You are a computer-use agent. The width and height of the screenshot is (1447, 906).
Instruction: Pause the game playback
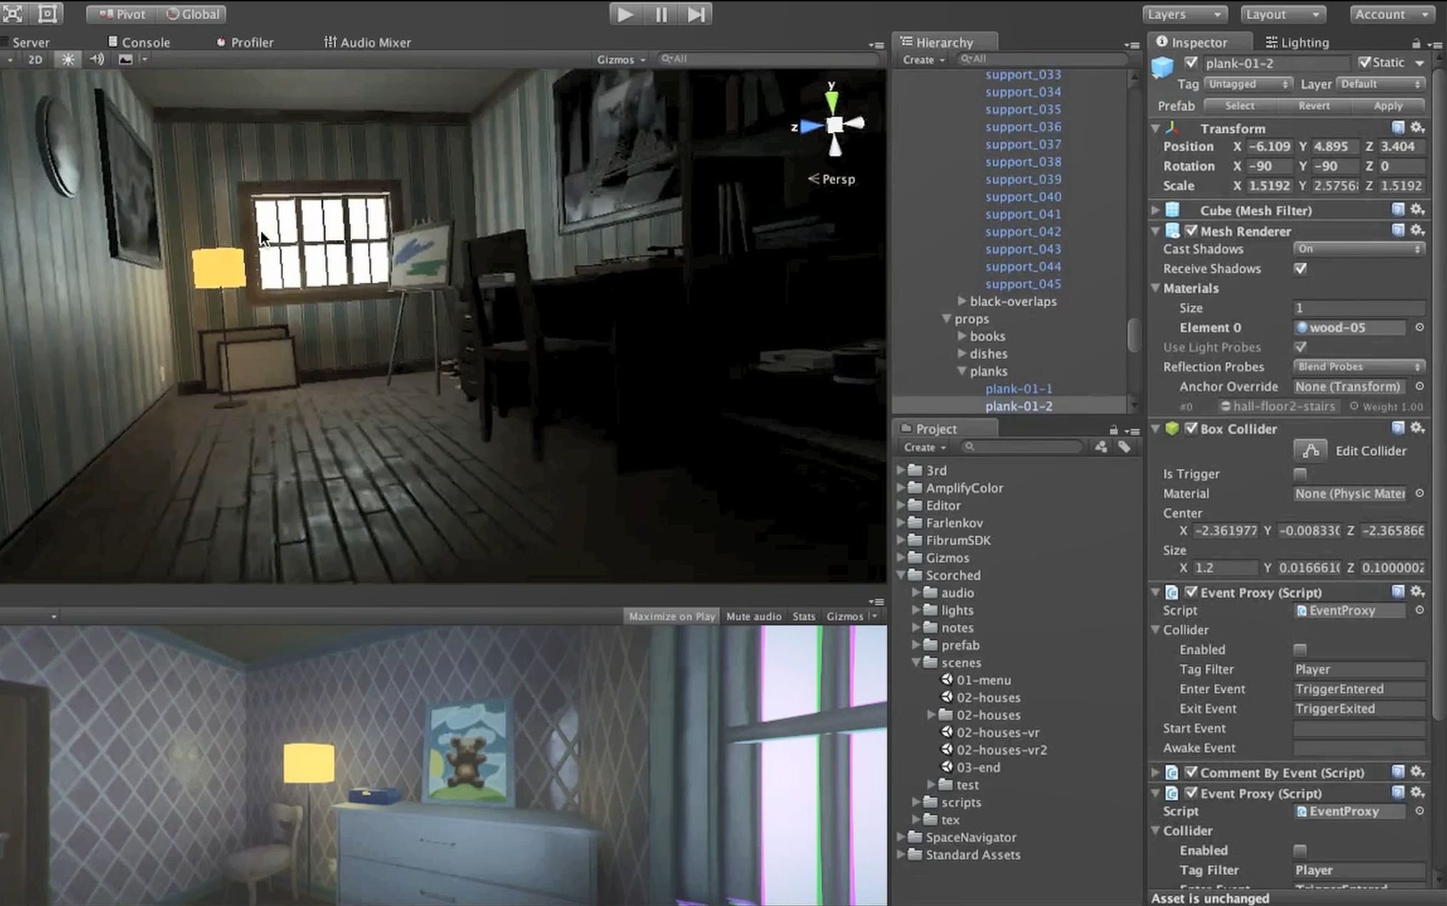click(660, 14)
